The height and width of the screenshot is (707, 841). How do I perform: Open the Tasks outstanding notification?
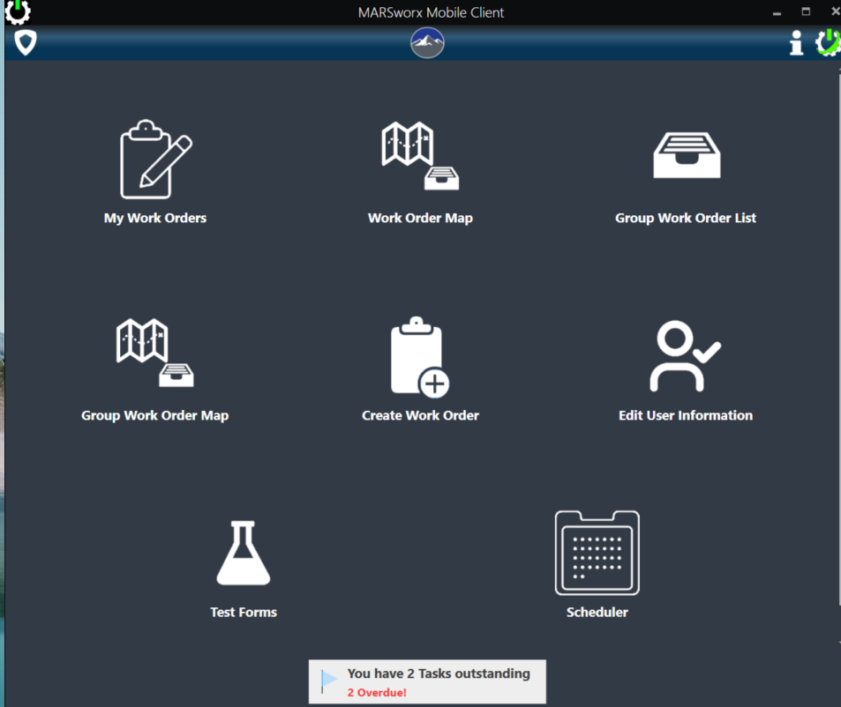(x=427, y=681)
